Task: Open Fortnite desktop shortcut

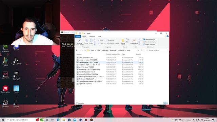Action: (16, 89)
